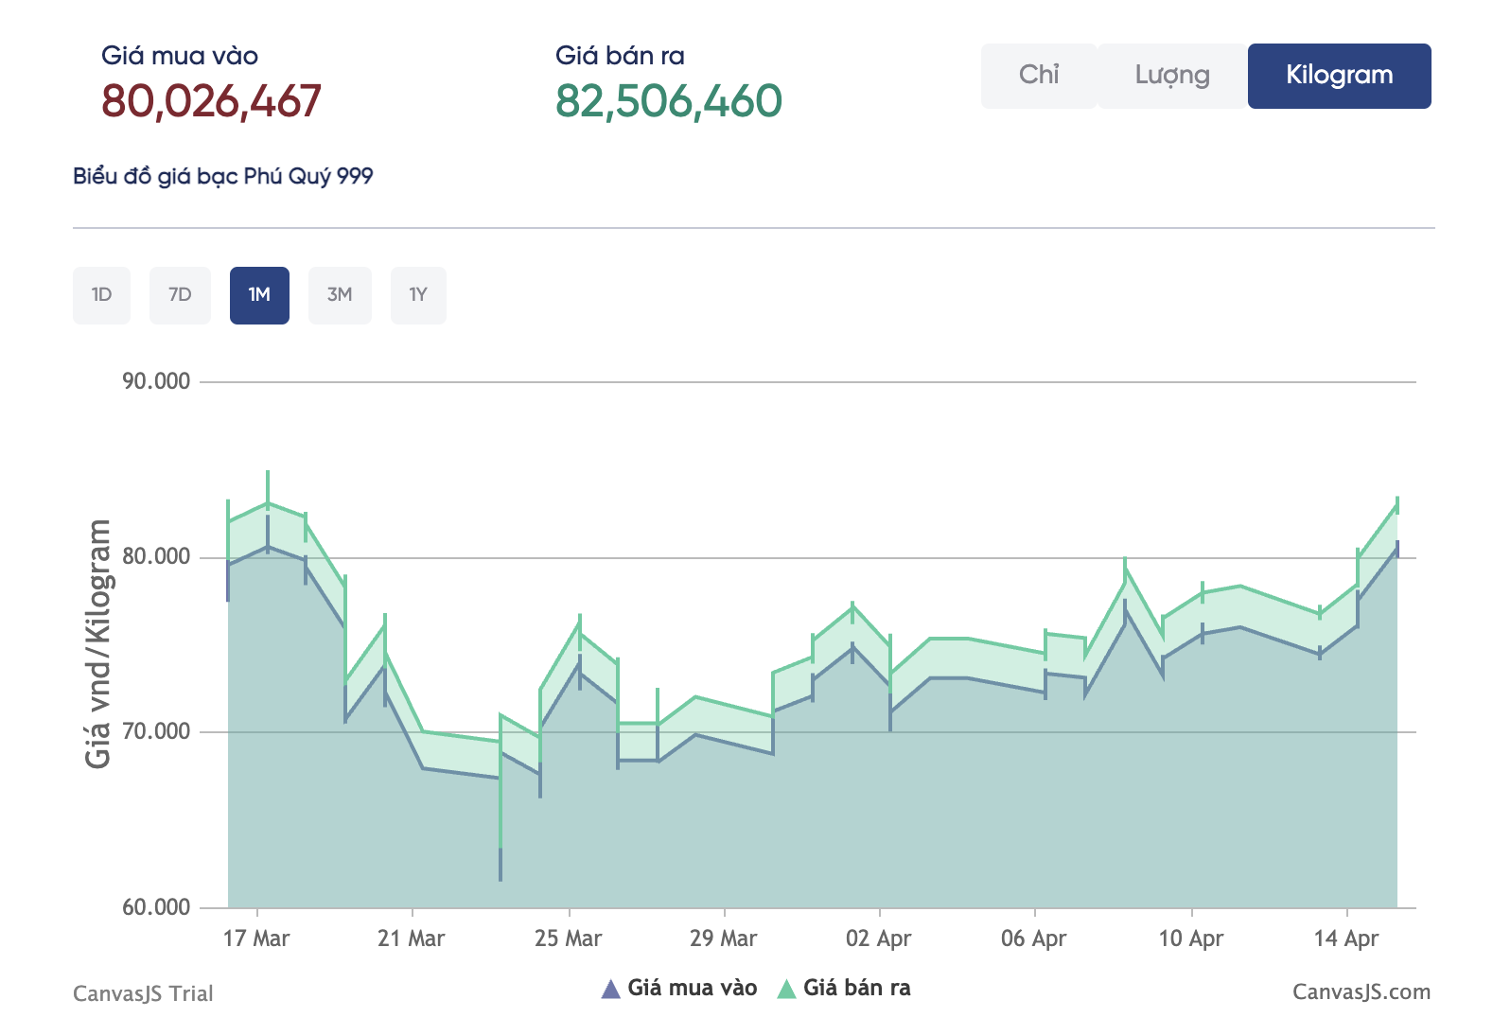Viewport: 1493px width, 1035px height.
Task: Switch unit to Lượng
Action: point(1171,76)
